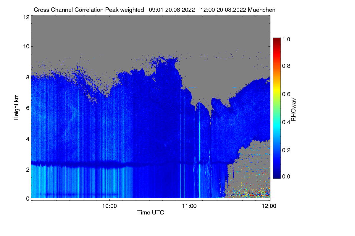Click the colorbar value '0.0'
The height and width of the screenshot is (236, 355).
(x=287, y=176)
